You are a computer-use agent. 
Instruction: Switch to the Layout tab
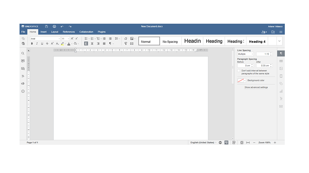[55, 32]
